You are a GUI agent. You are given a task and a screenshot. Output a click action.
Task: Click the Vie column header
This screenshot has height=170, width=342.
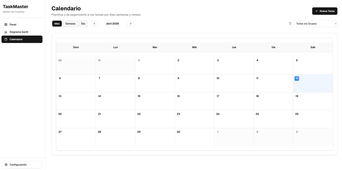[273, 47]
